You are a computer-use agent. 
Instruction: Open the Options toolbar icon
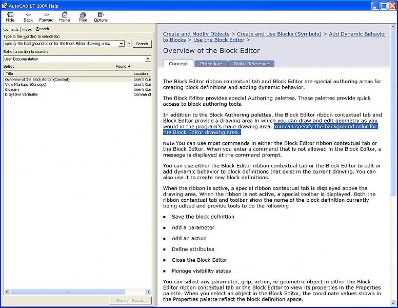[x=101, y=17]
